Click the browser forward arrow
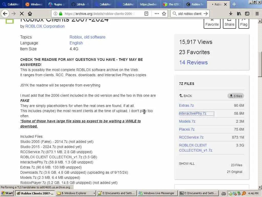This screenshot has width=262, height=197. pyautogui.click(x=14, y=14)
